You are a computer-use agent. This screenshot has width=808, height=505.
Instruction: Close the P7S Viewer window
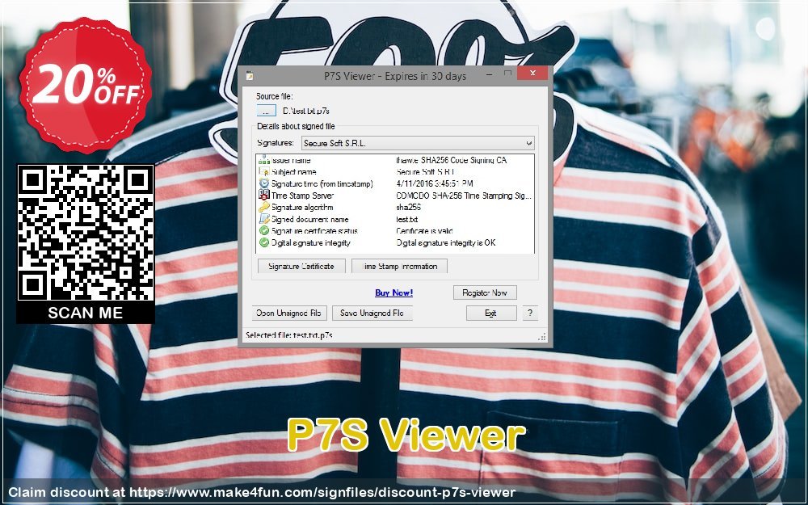[532, 74]
